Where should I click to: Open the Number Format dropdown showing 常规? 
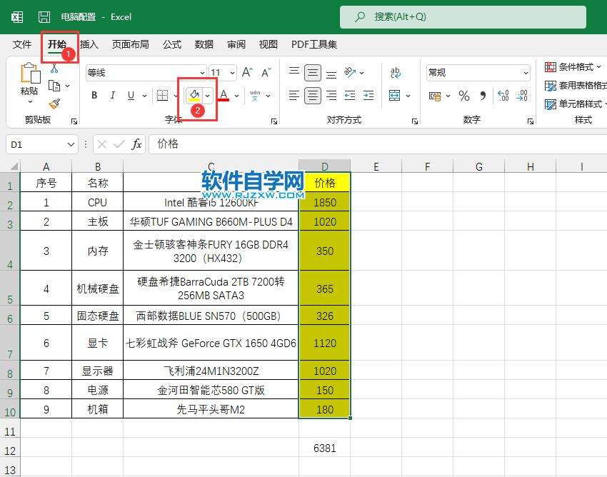click(x=478, y=72)
